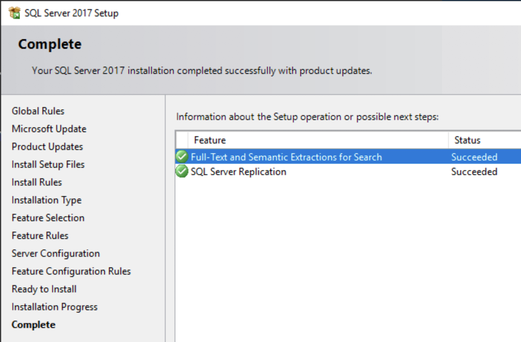View the Server Configuration step
This screenshot has height=342, width=521.
coord(56,253)
